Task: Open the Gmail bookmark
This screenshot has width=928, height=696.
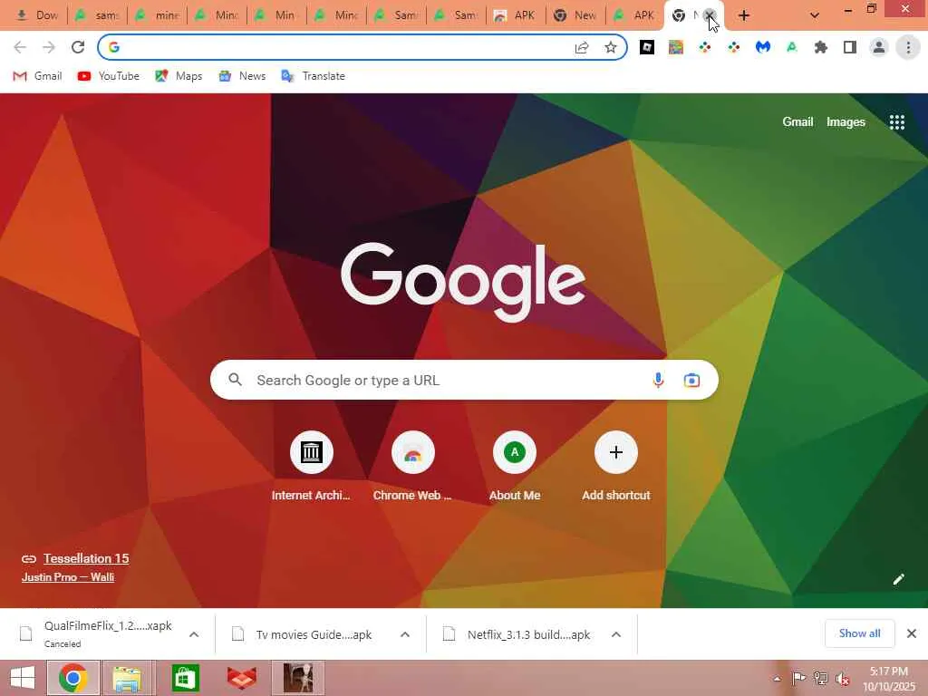Action: click(x=37, y=76)
